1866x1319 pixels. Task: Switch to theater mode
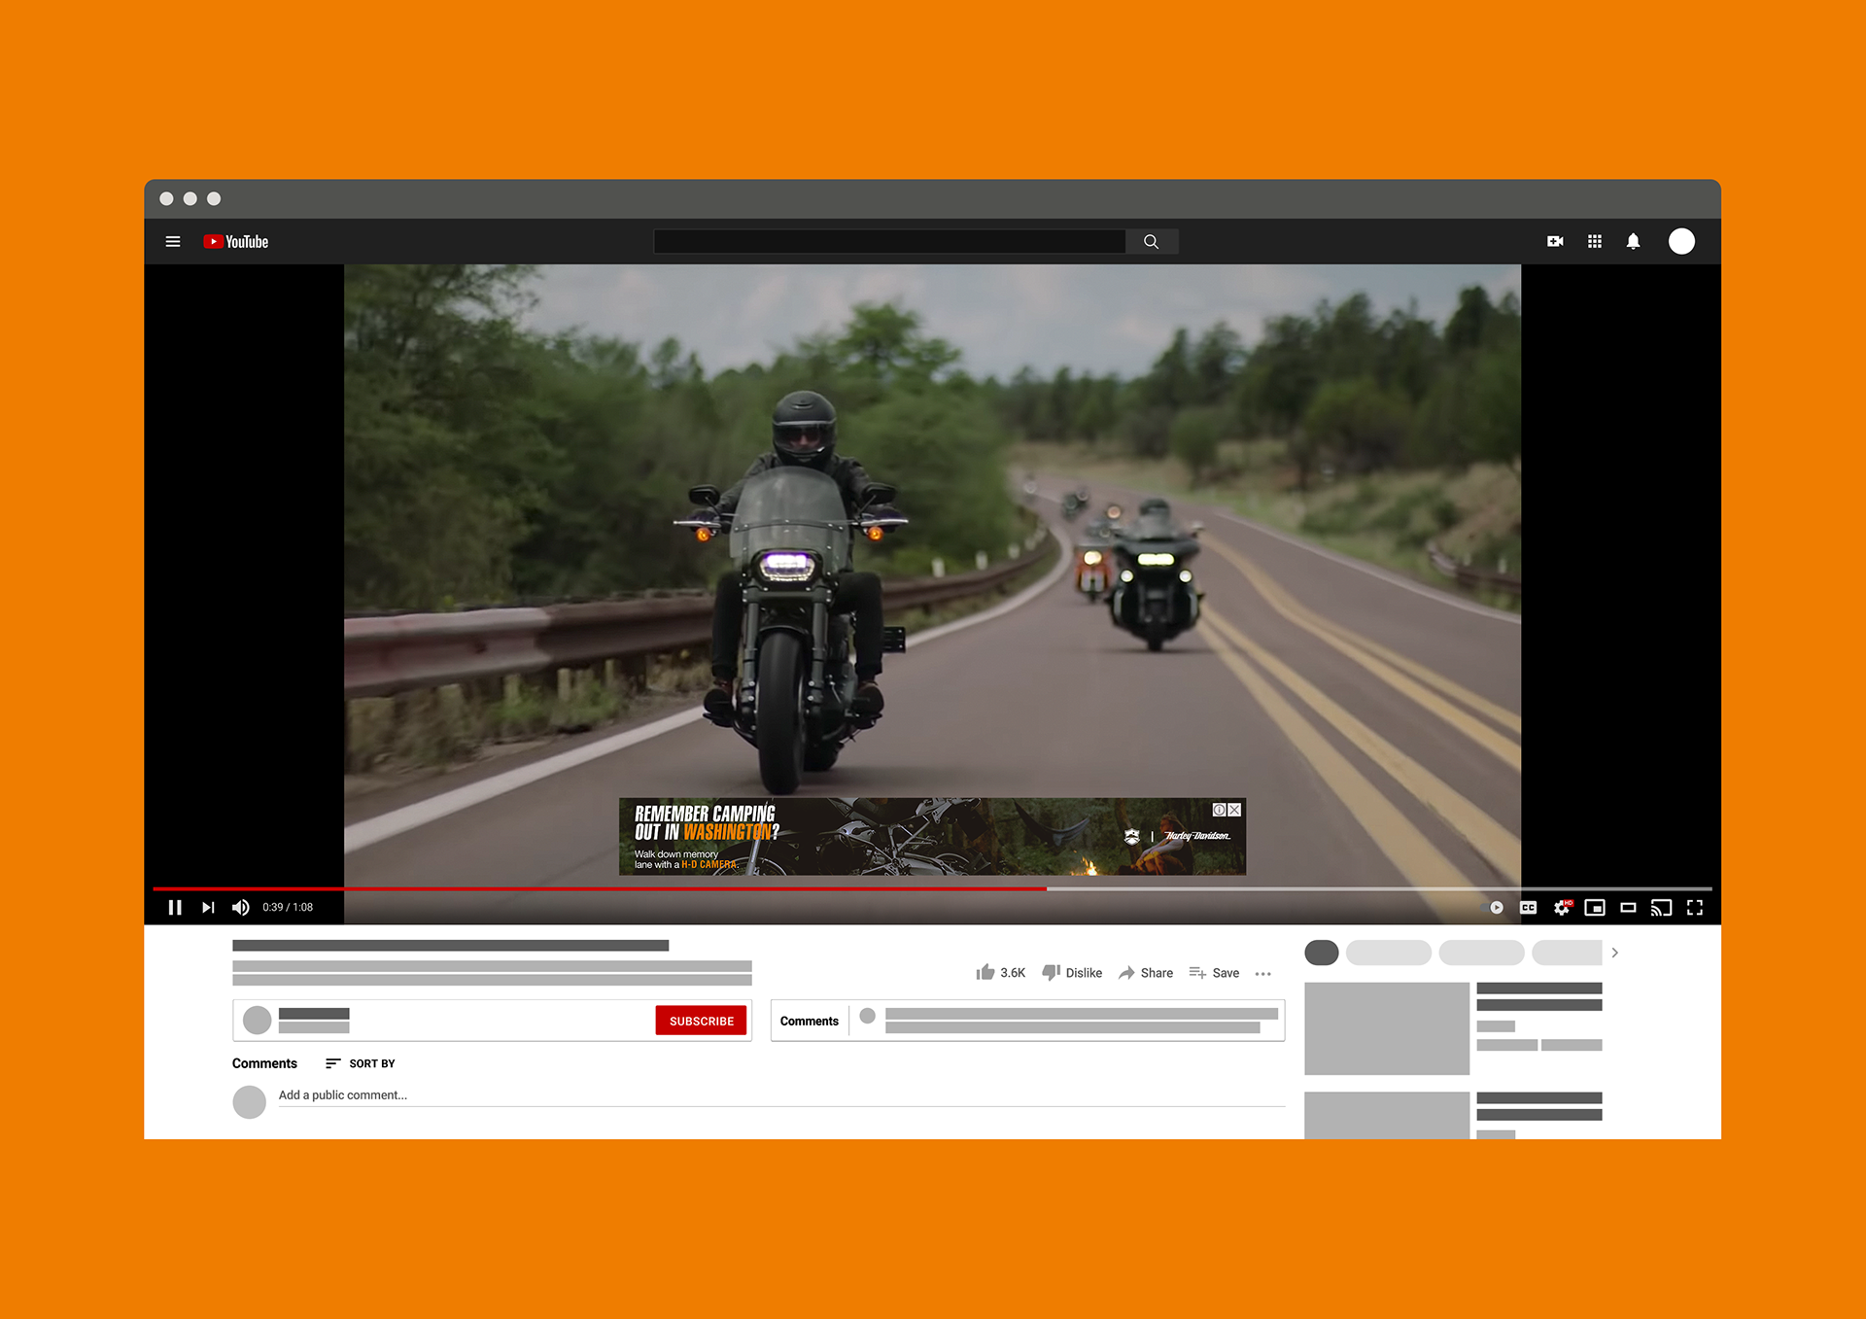[x=1628, y=907]
